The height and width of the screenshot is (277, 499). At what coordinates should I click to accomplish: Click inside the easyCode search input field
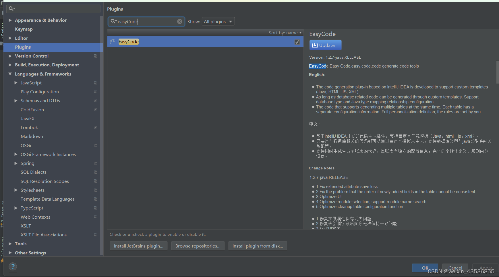[146, 21]
